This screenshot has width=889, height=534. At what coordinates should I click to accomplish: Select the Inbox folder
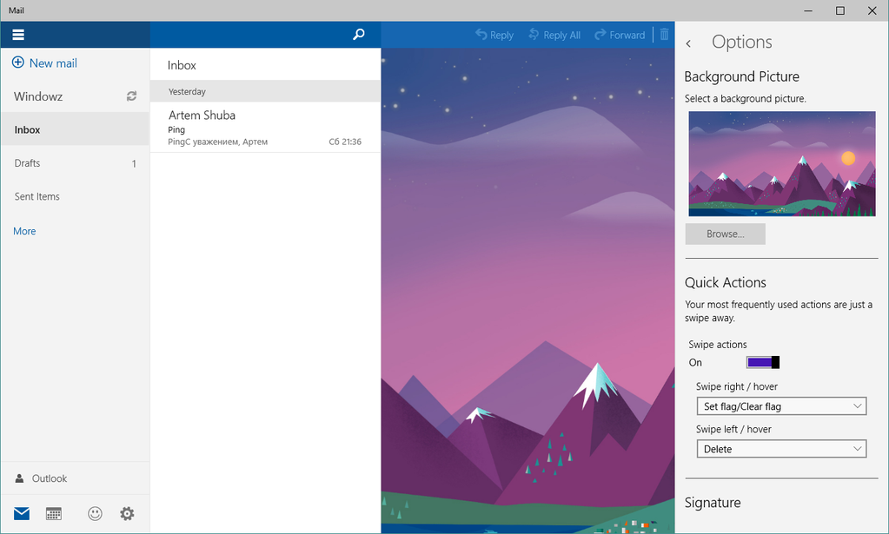point(75,129)
